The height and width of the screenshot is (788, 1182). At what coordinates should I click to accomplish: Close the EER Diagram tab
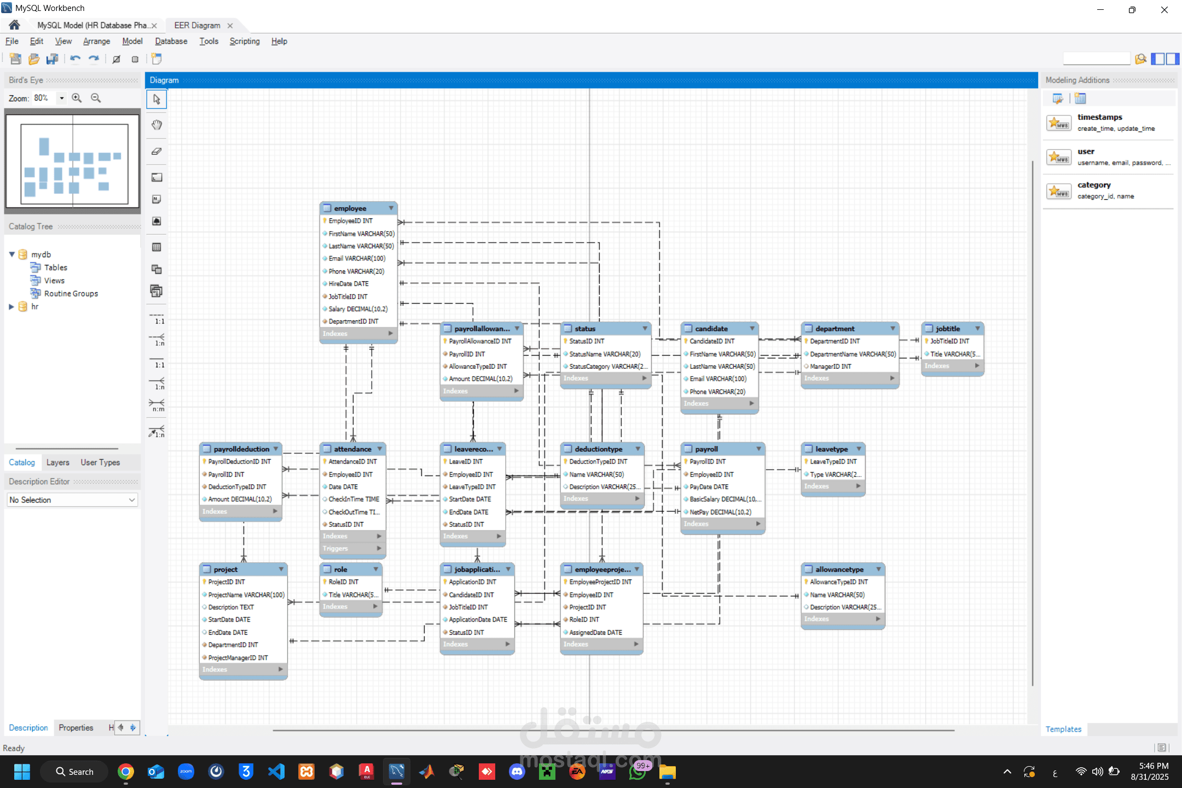tap(230, 26)
